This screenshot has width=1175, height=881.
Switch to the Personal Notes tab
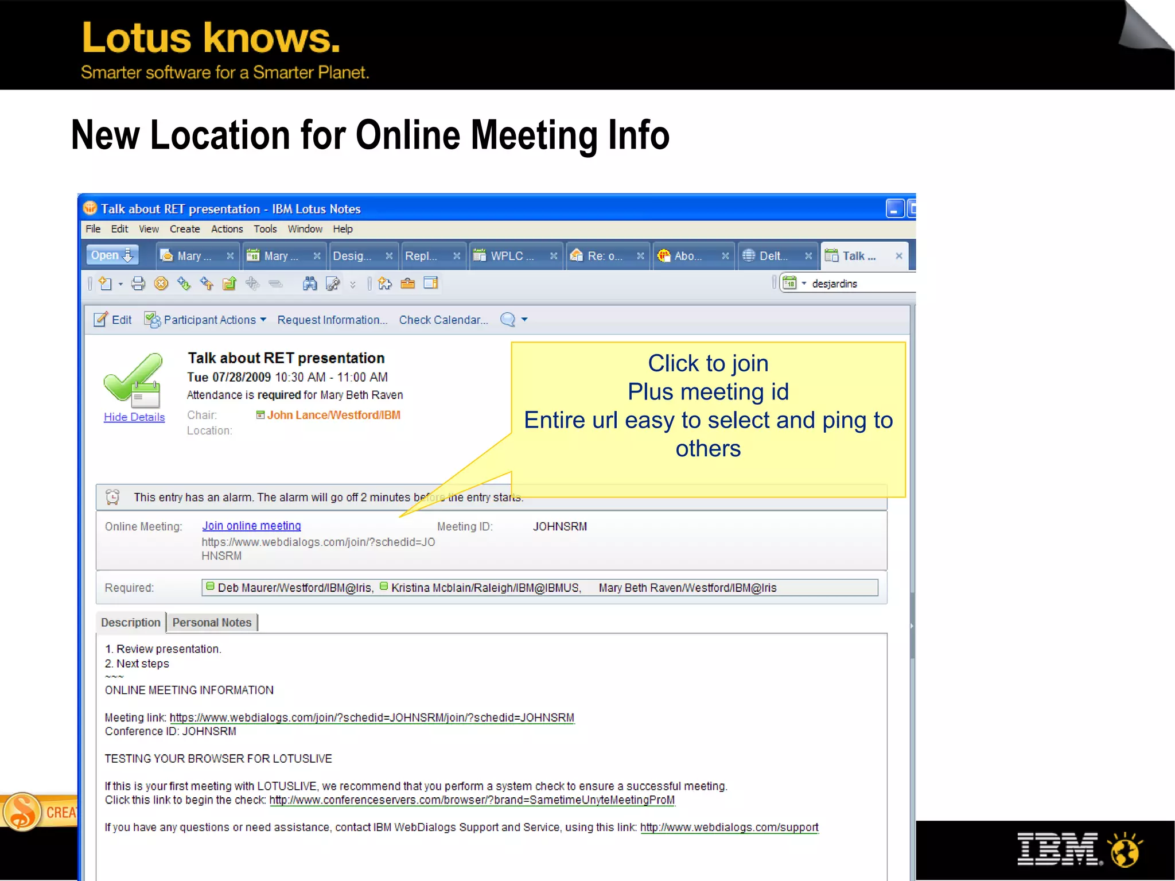[212, 623]
